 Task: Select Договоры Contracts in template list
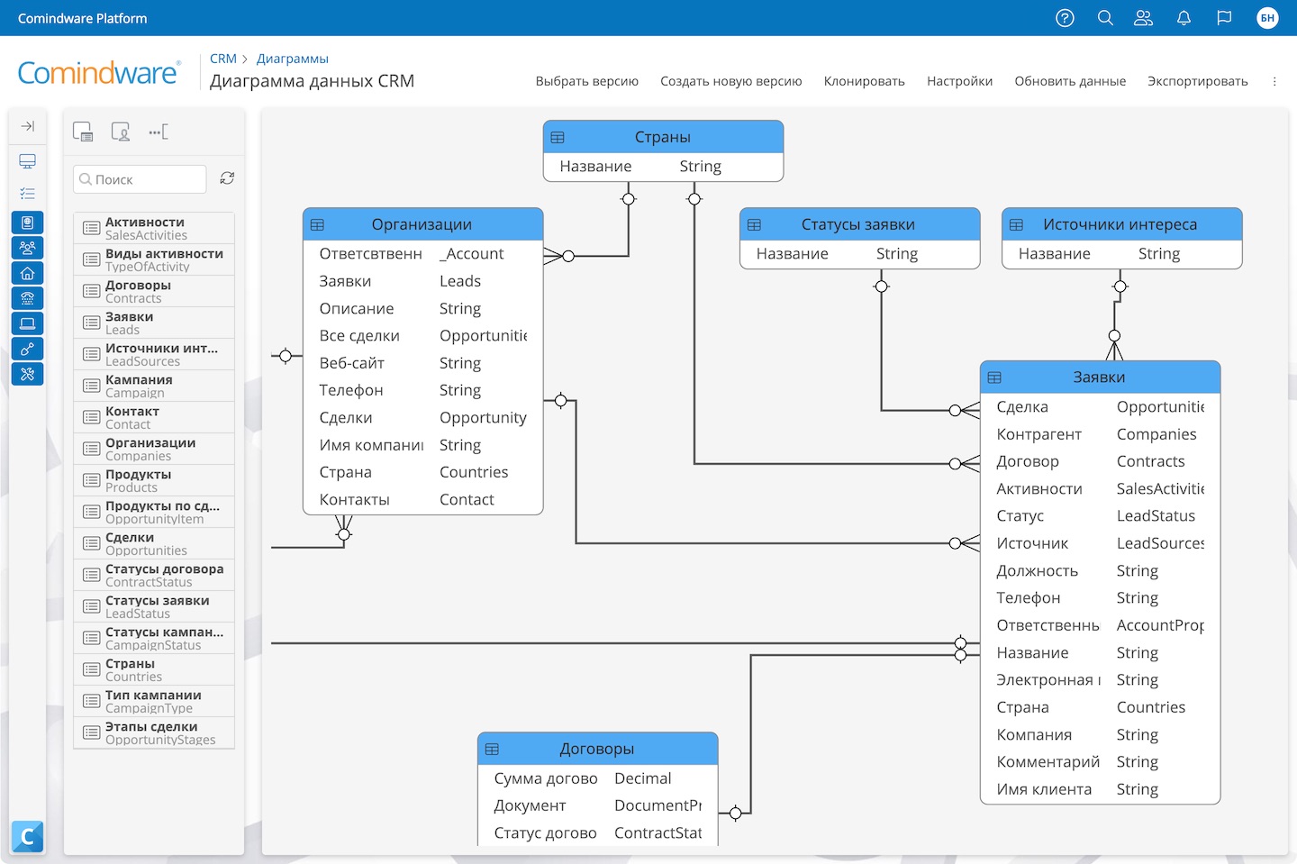pyautogui.click(x=154, y=291)
